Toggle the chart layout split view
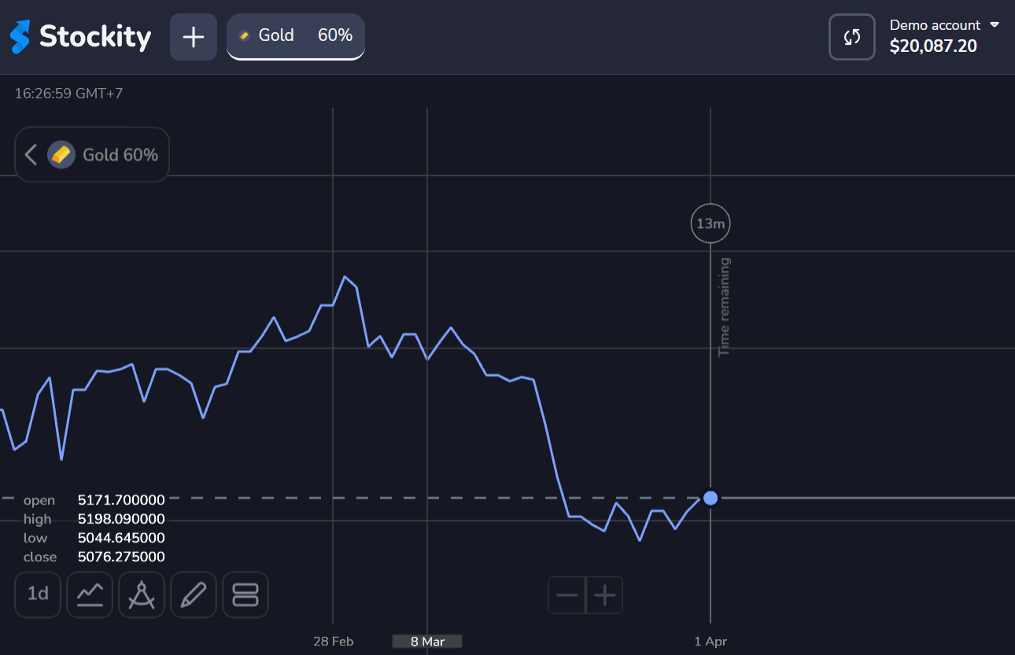 tap(245, 594)
